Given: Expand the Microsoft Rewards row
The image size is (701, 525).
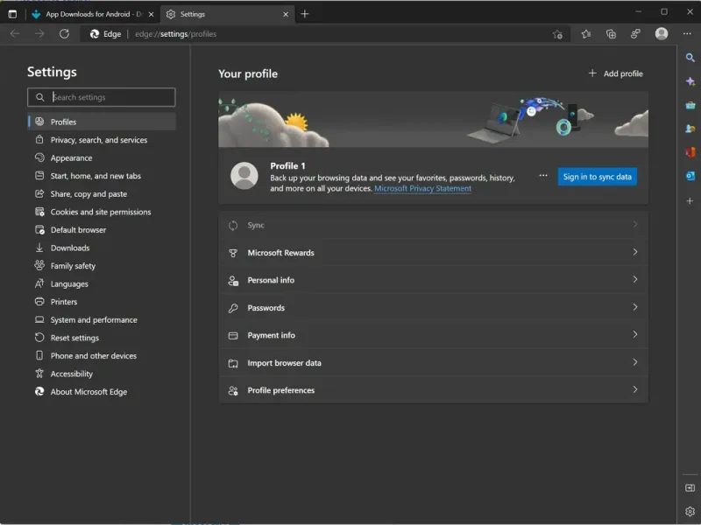Looking at the screenshot, I should [433, 253].
